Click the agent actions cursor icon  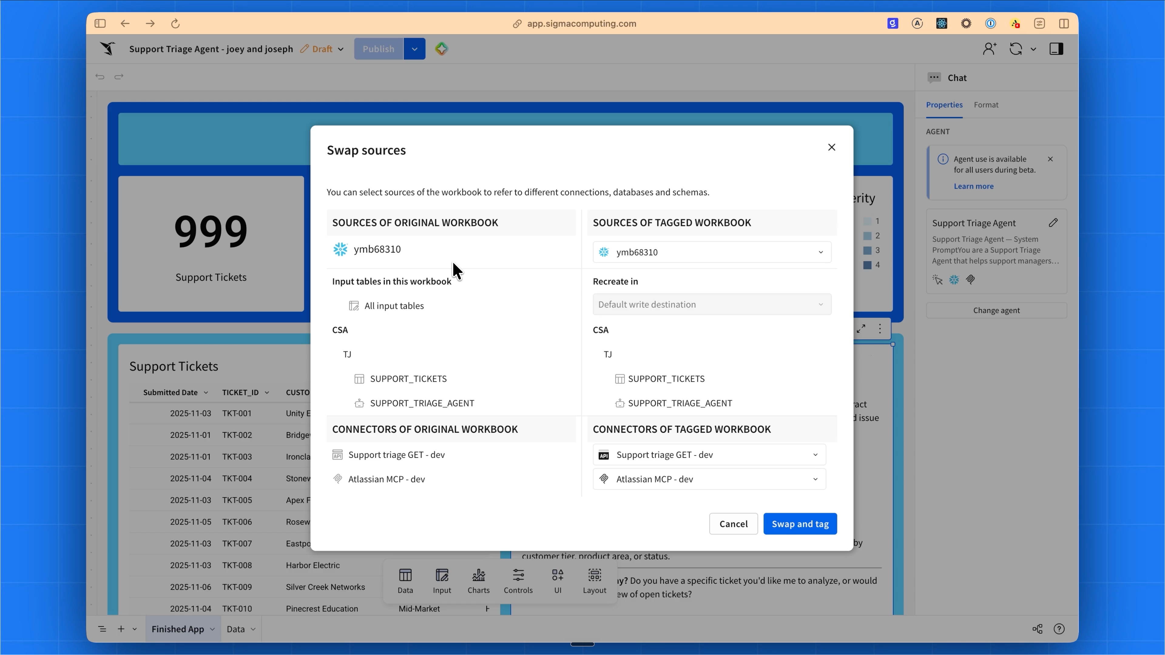click(x=937, y=280)
